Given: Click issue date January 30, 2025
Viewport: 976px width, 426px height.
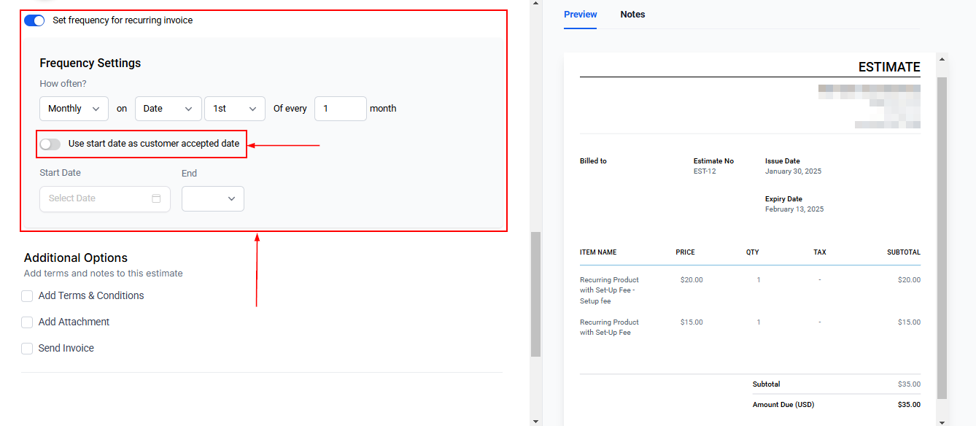Looking at the screenshot, I should (x=793, y=171).
